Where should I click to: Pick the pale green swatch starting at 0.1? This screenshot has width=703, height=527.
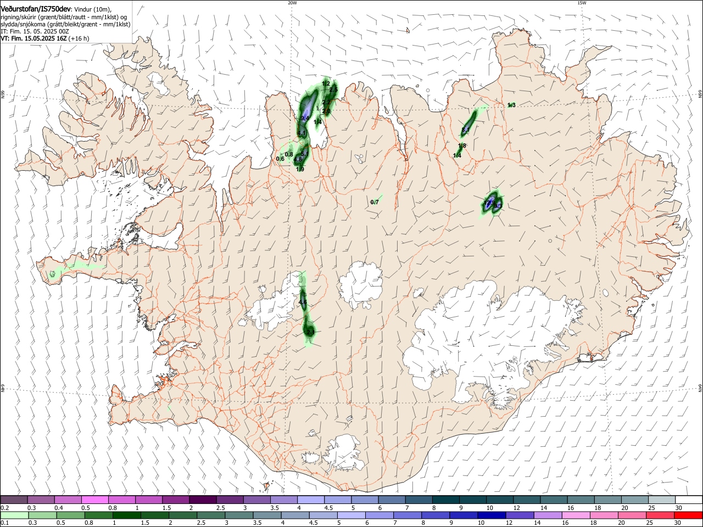coord(15,515)
